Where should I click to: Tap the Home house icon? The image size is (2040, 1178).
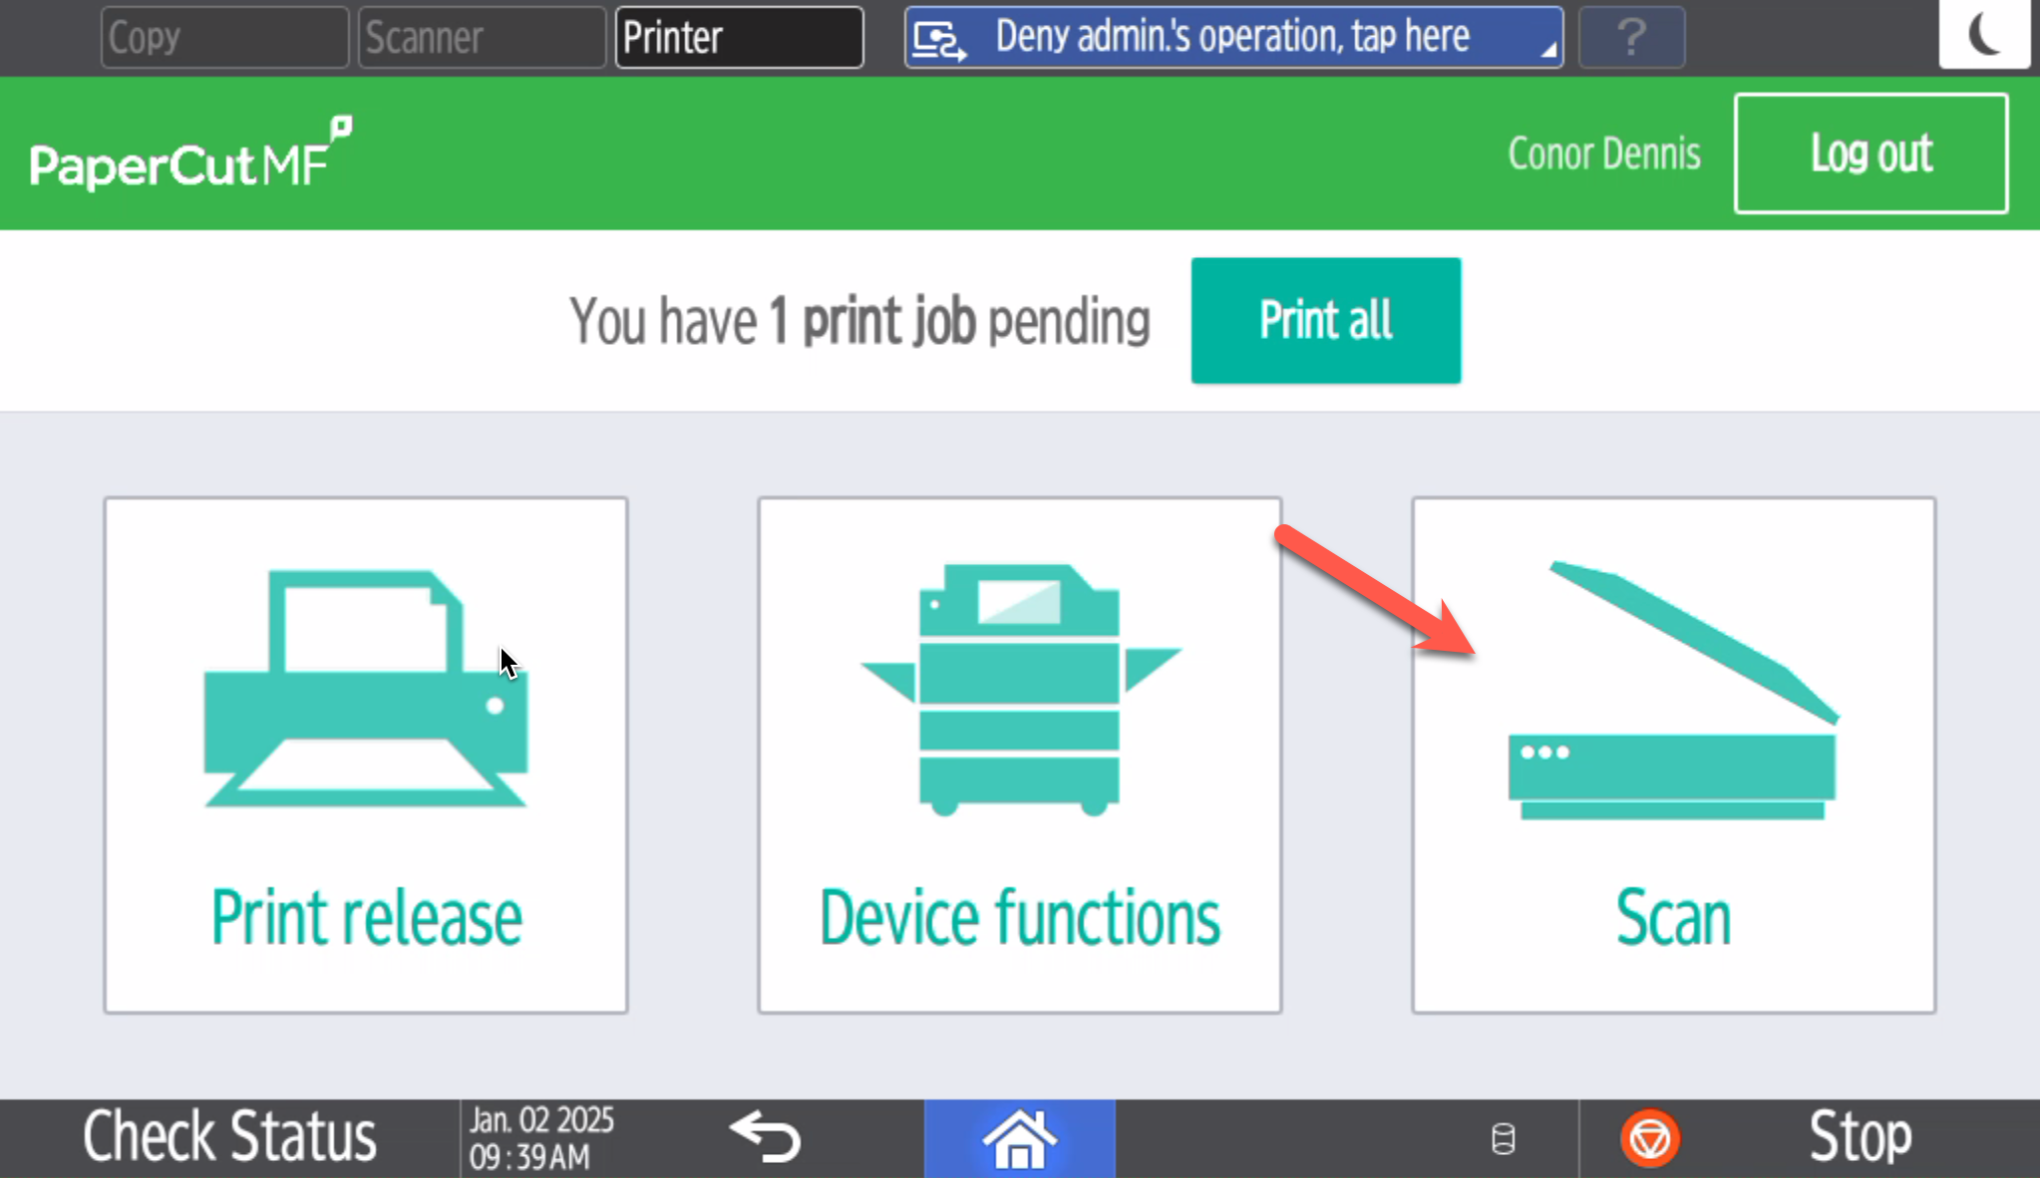[x=1019, y=1139]
